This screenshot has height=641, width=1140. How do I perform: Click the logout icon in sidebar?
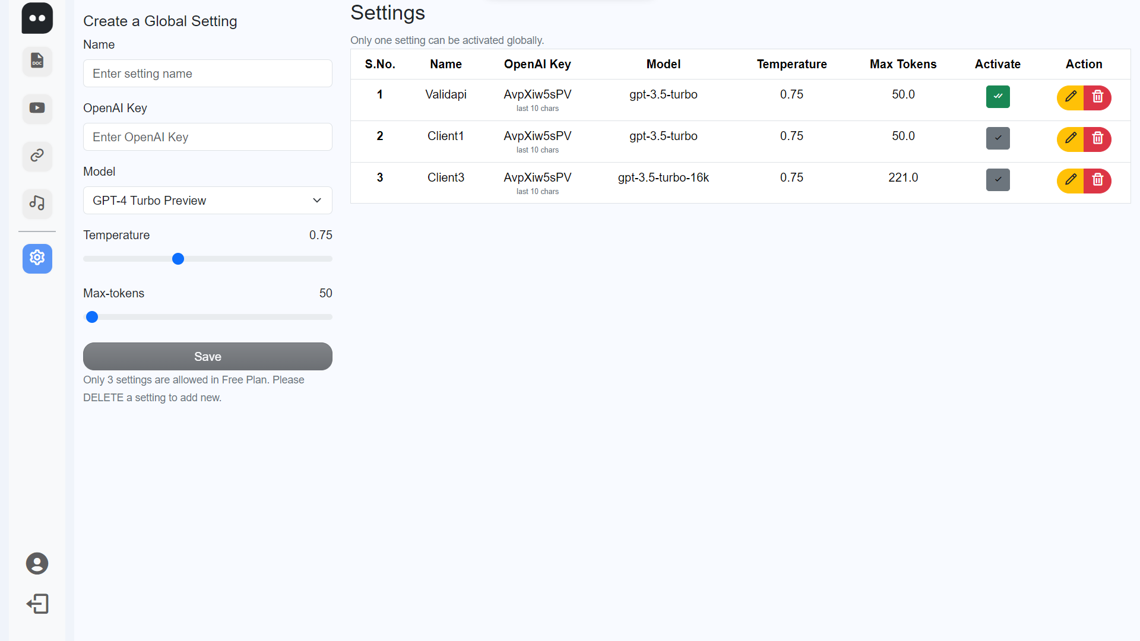click(x=37, y=604)
